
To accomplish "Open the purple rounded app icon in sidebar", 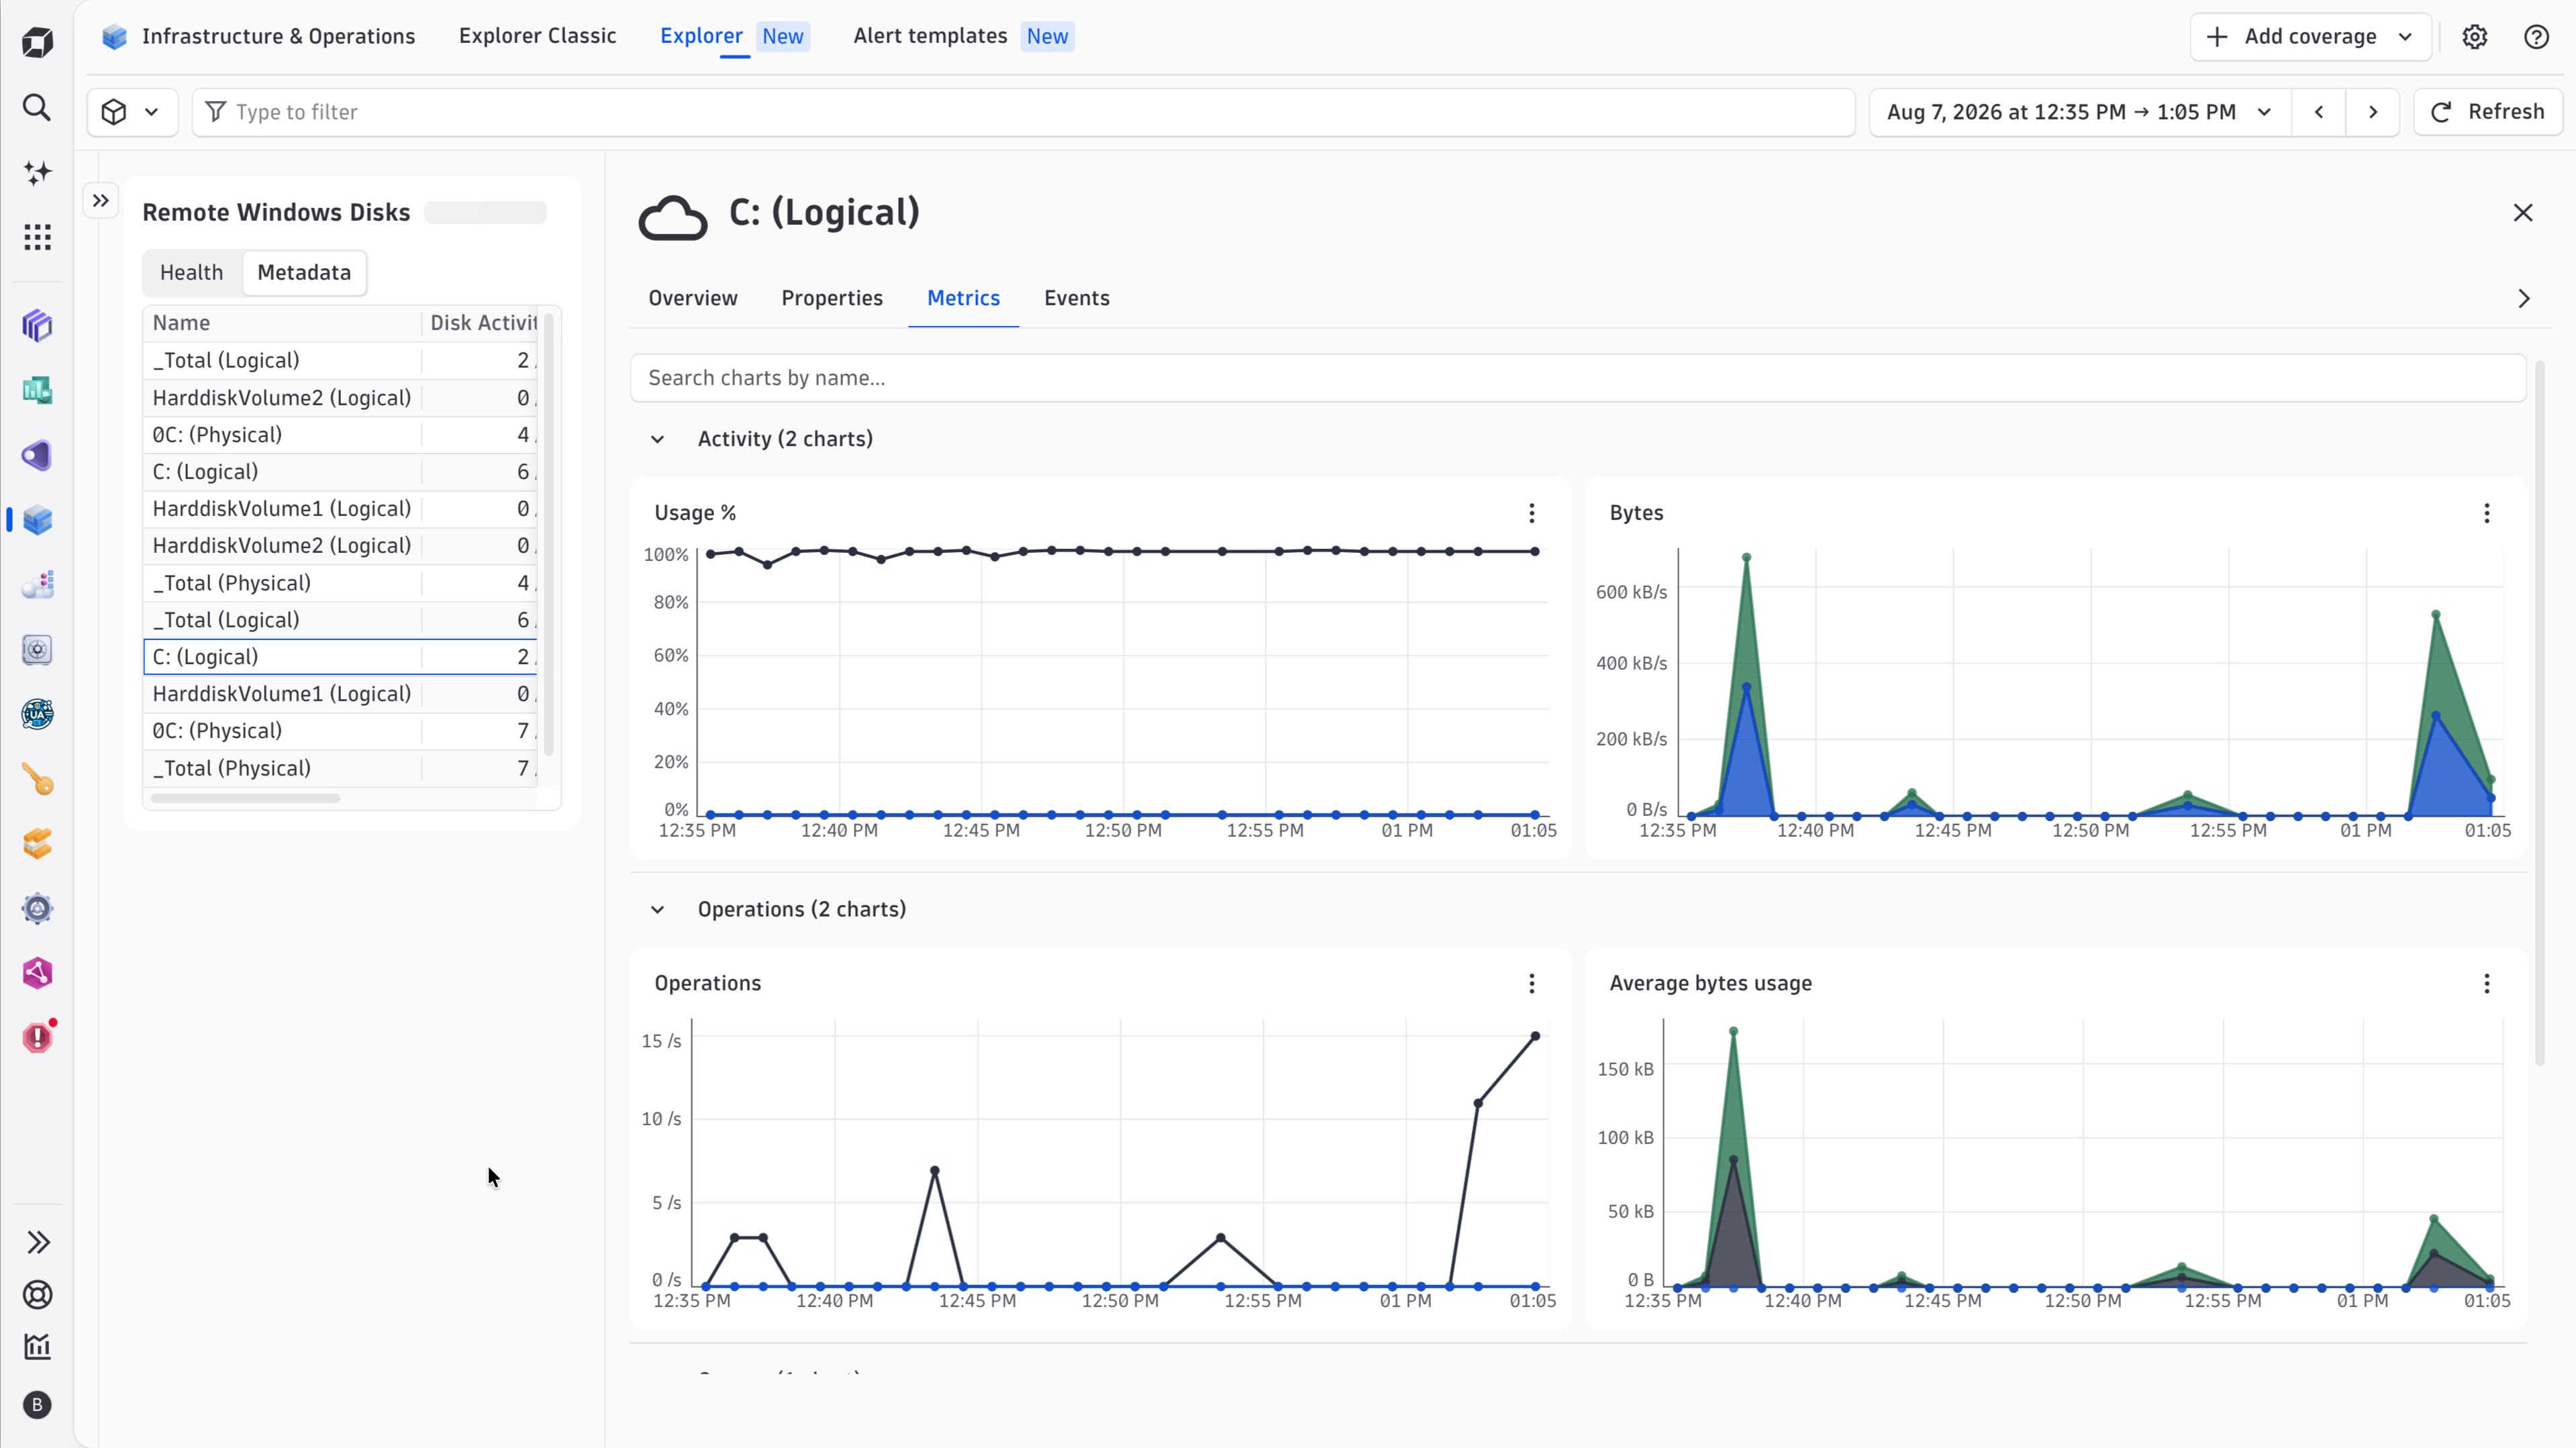I will pos(37,455).
